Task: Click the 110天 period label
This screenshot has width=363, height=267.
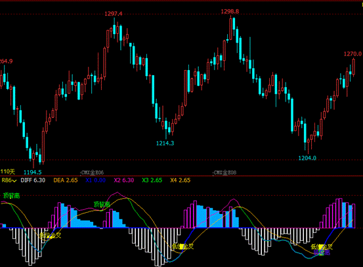Action: [8, 171]
